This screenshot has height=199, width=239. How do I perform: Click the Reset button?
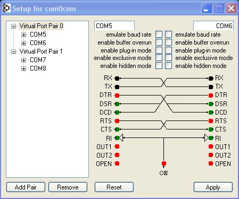114,187
